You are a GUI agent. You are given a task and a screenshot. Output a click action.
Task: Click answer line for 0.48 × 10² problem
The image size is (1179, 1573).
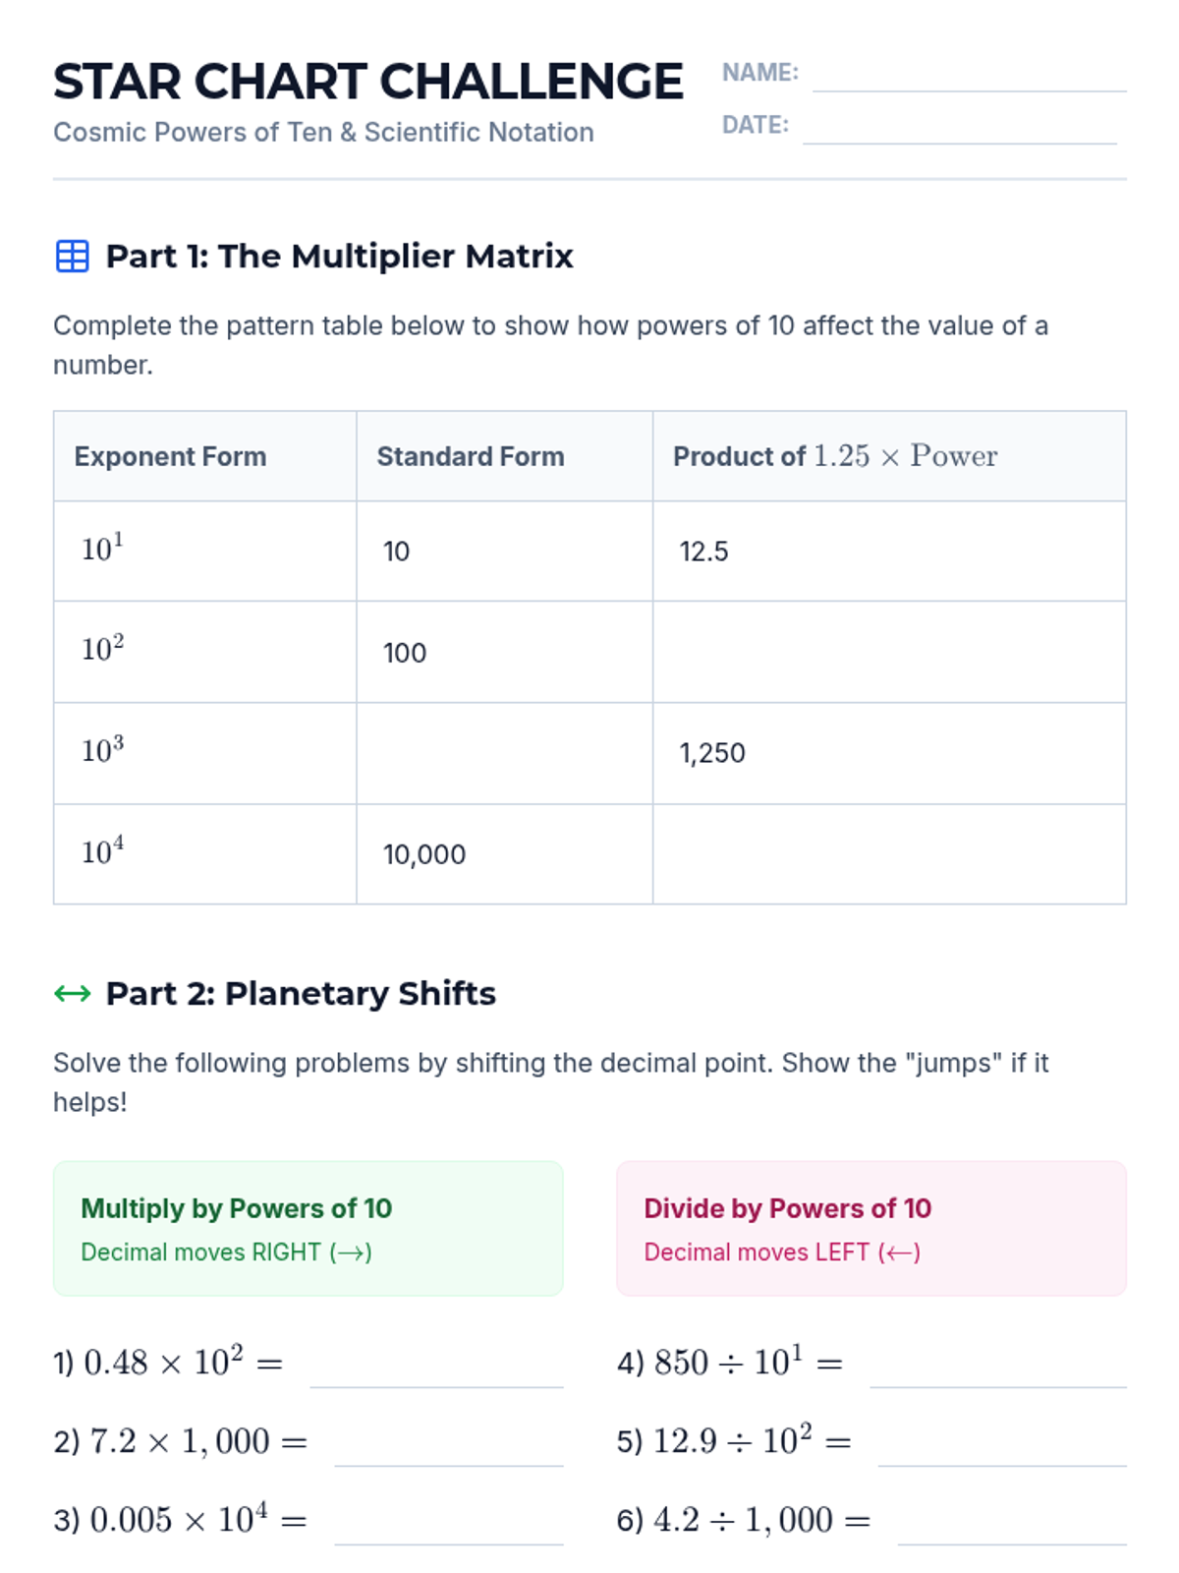coord(436,1370)
